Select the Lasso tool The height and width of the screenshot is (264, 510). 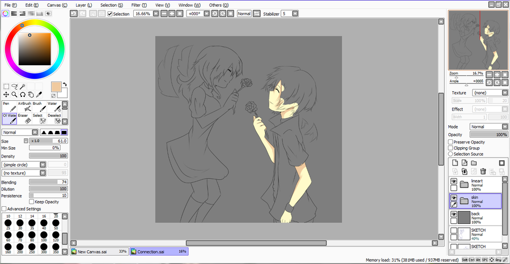pyautogui.click(x=14, y=86)
